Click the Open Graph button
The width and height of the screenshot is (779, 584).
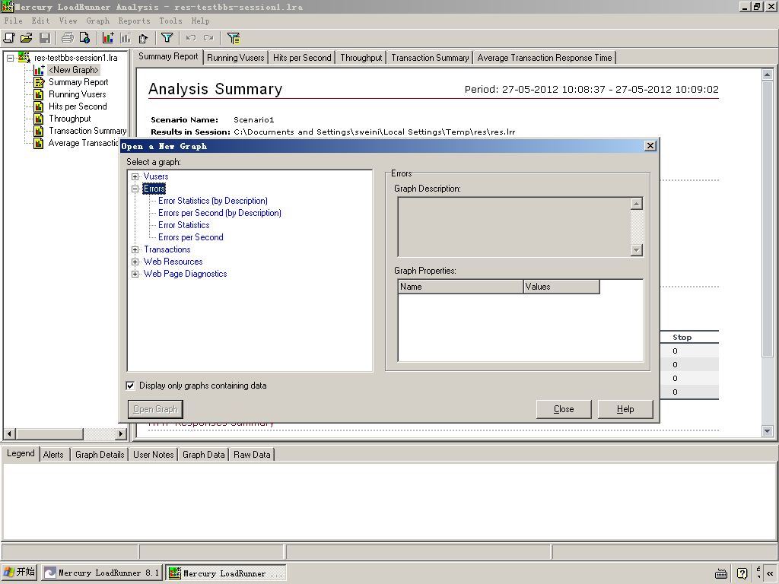(155, 409)
